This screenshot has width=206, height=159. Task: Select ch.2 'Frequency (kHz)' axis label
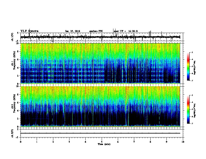(14, 103)
